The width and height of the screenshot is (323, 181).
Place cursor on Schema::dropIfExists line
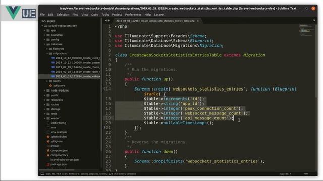[x=199, y=161]
